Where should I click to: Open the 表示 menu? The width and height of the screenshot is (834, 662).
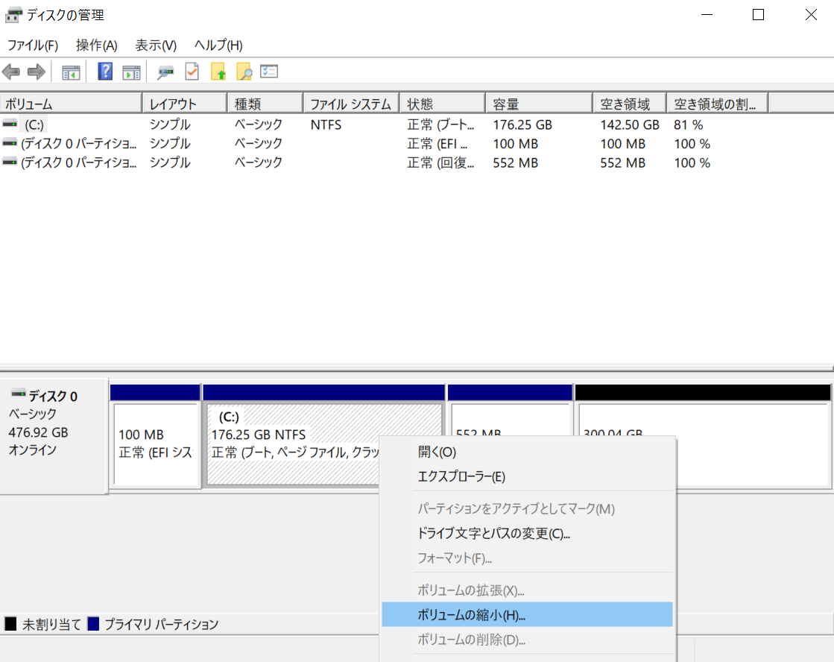point(155,45)
